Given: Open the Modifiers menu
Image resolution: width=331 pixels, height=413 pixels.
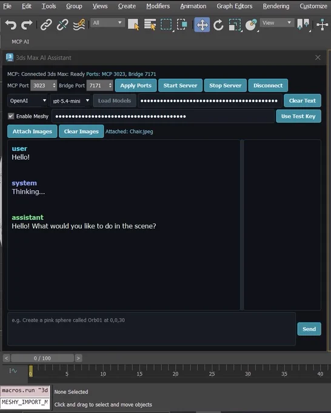Looking at the screenshot, I should point(158,6).
